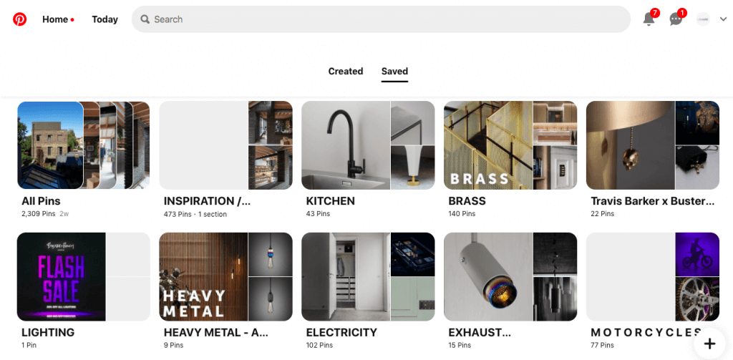Open the Today link

[x=105, y=19]
